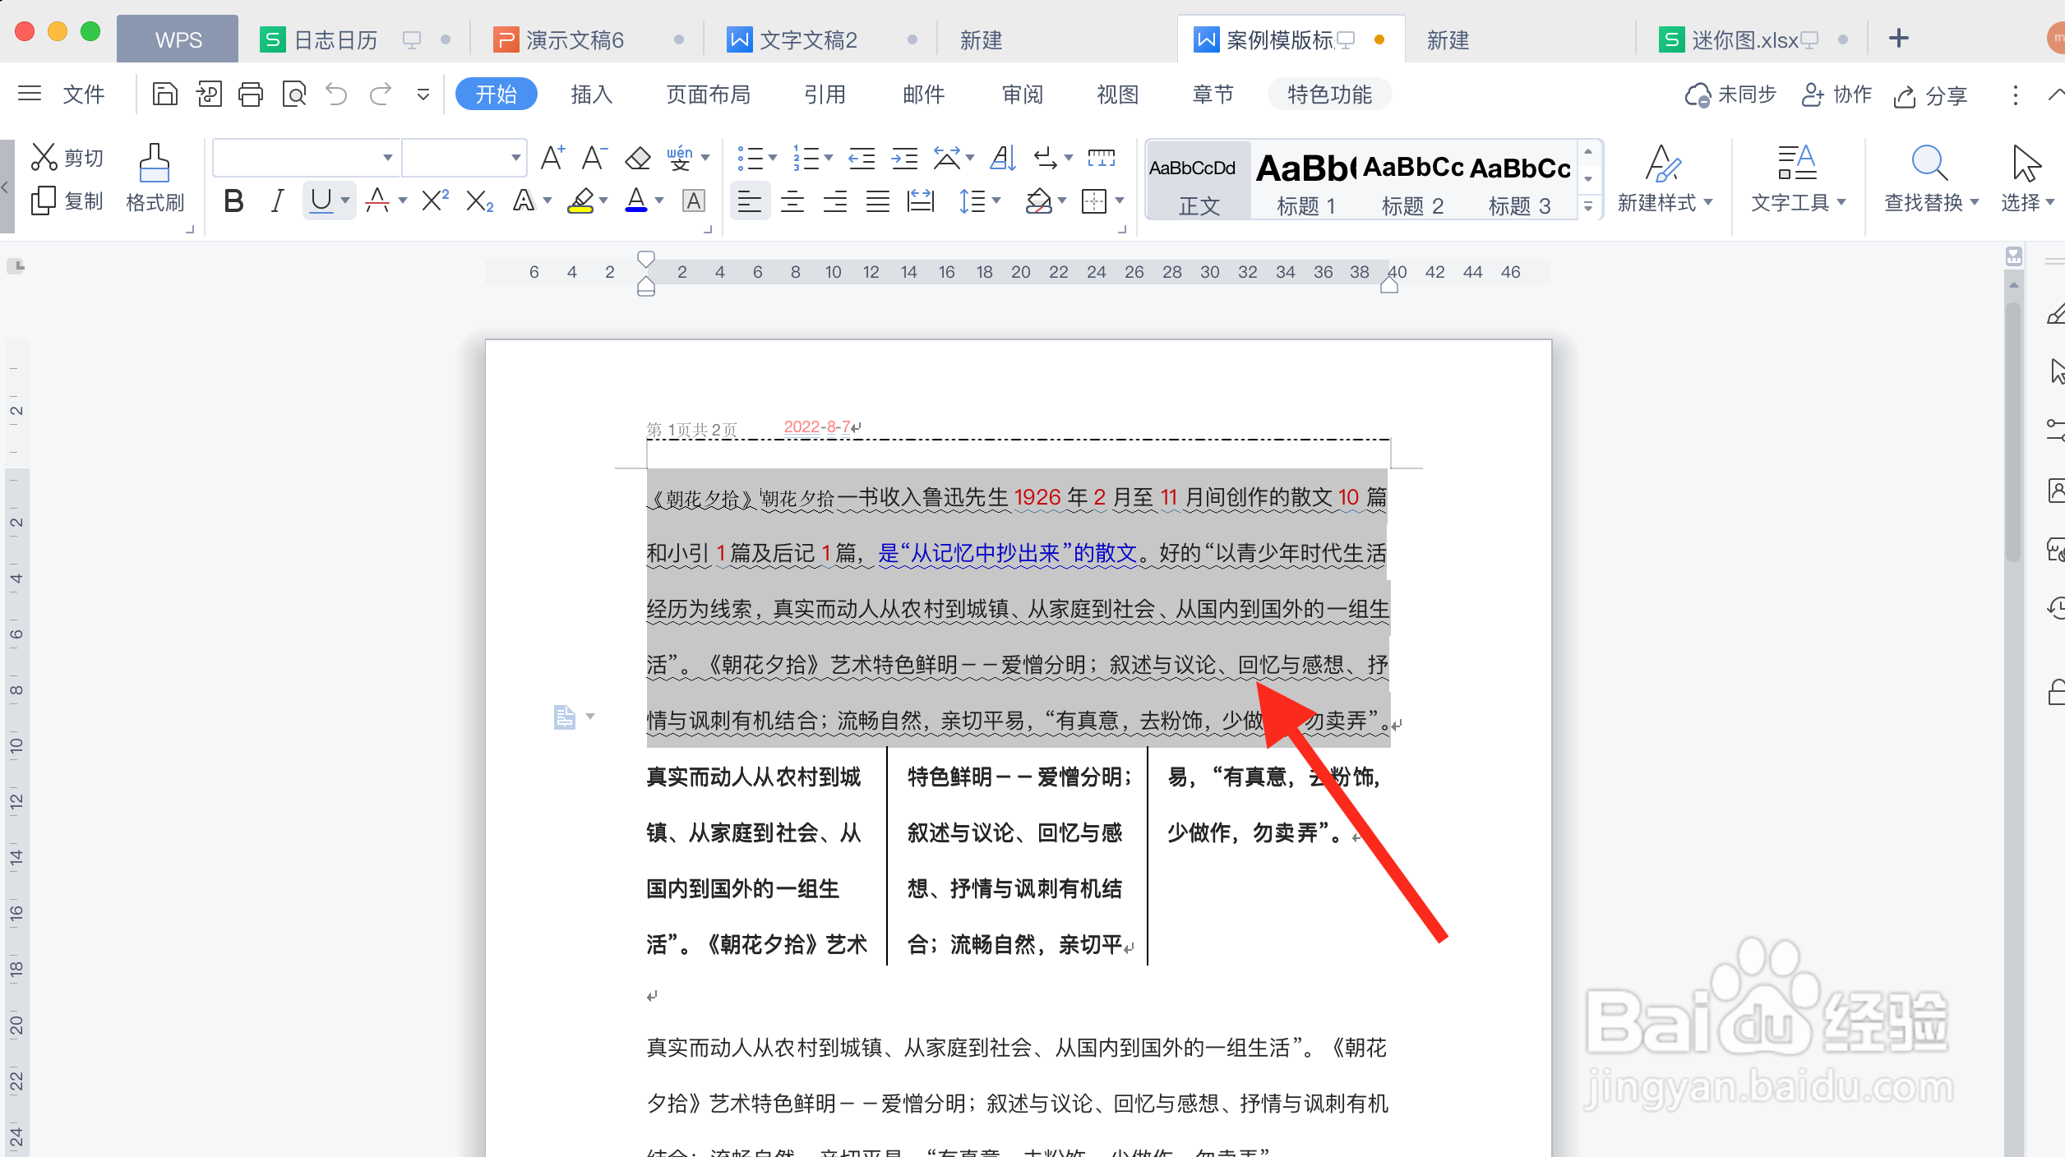Image resolution: width=2065 pixels, height=1157 pixels.
Task: Click the yellow highlight color button
Action: point(580,201)
